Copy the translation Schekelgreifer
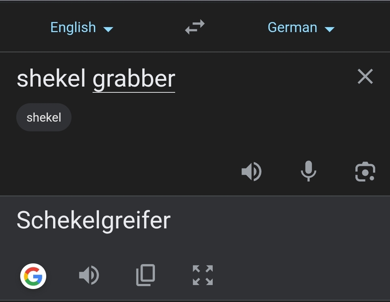390x302 pixels. [146, 275]
